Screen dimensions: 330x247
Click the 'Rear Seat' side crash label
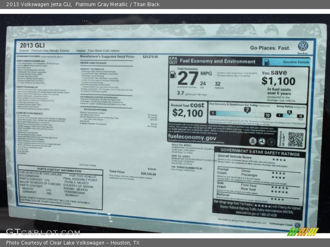pos(248,189)
